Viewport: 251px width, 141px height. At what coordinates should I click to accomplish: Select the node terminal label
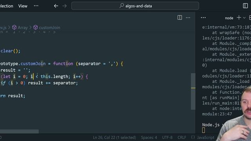coord(229,18)
